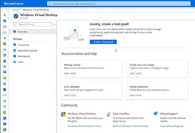
Task: Select Overview in the resource menu
Action: [33, 32]
